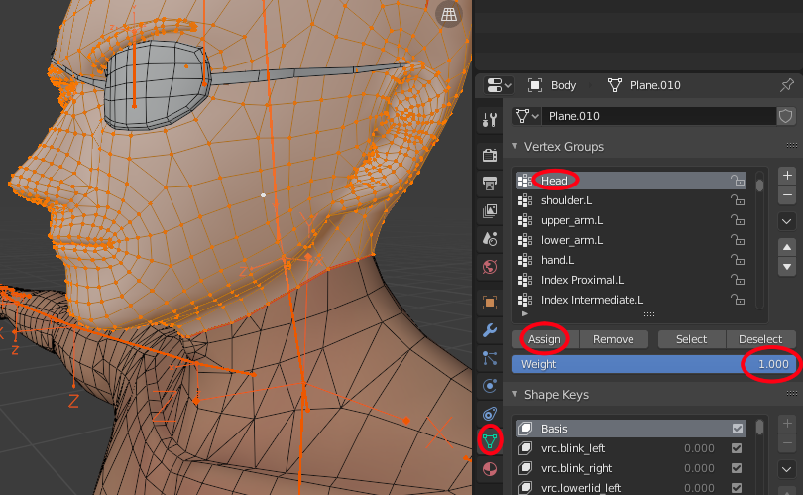Image resolution: width=803 pixels, height=495 pixels.
Task: Open the Object properties tab
Action: pyautogui.click(x=490, y=303)
